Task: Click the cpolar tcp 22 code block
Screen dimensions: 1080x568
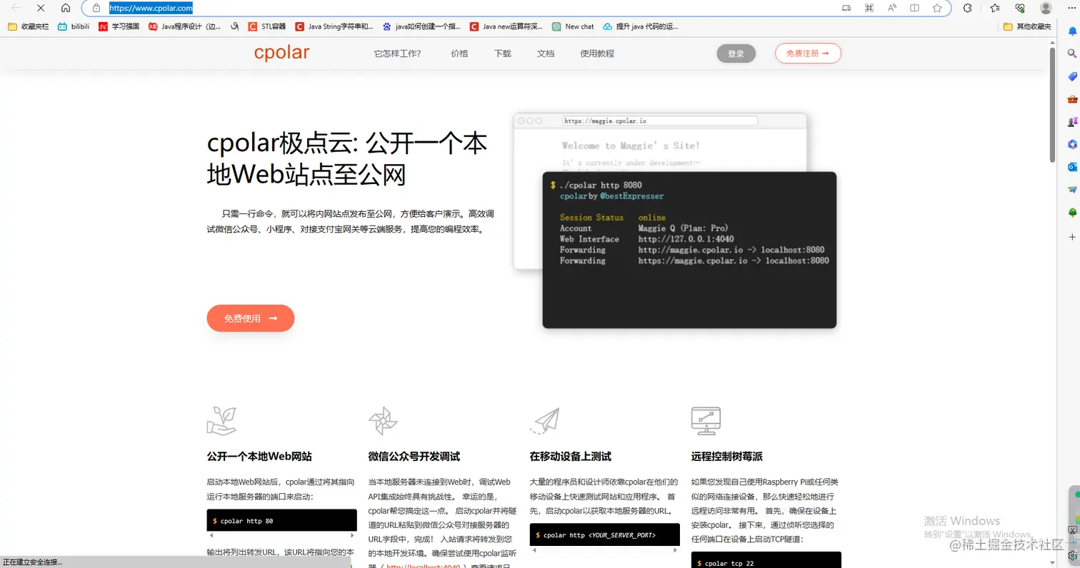Action: point(766,560)
